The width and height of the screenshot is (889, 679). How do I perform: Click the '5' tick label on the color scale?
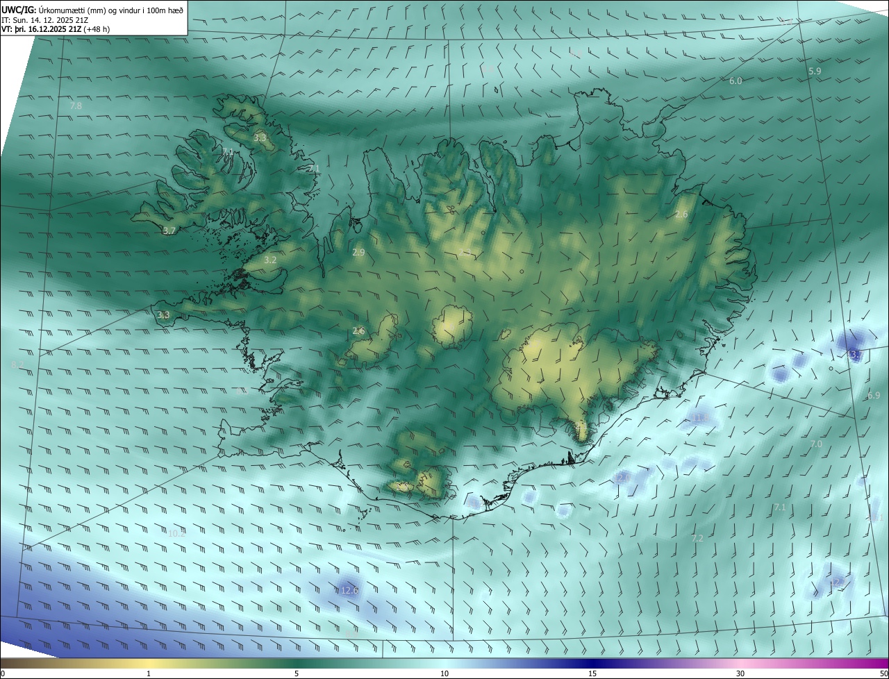click(x=297, y=673)
